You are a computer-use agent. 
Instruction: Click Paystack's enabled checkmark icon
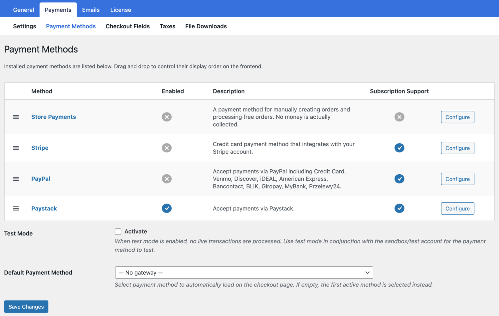point(167,209)
